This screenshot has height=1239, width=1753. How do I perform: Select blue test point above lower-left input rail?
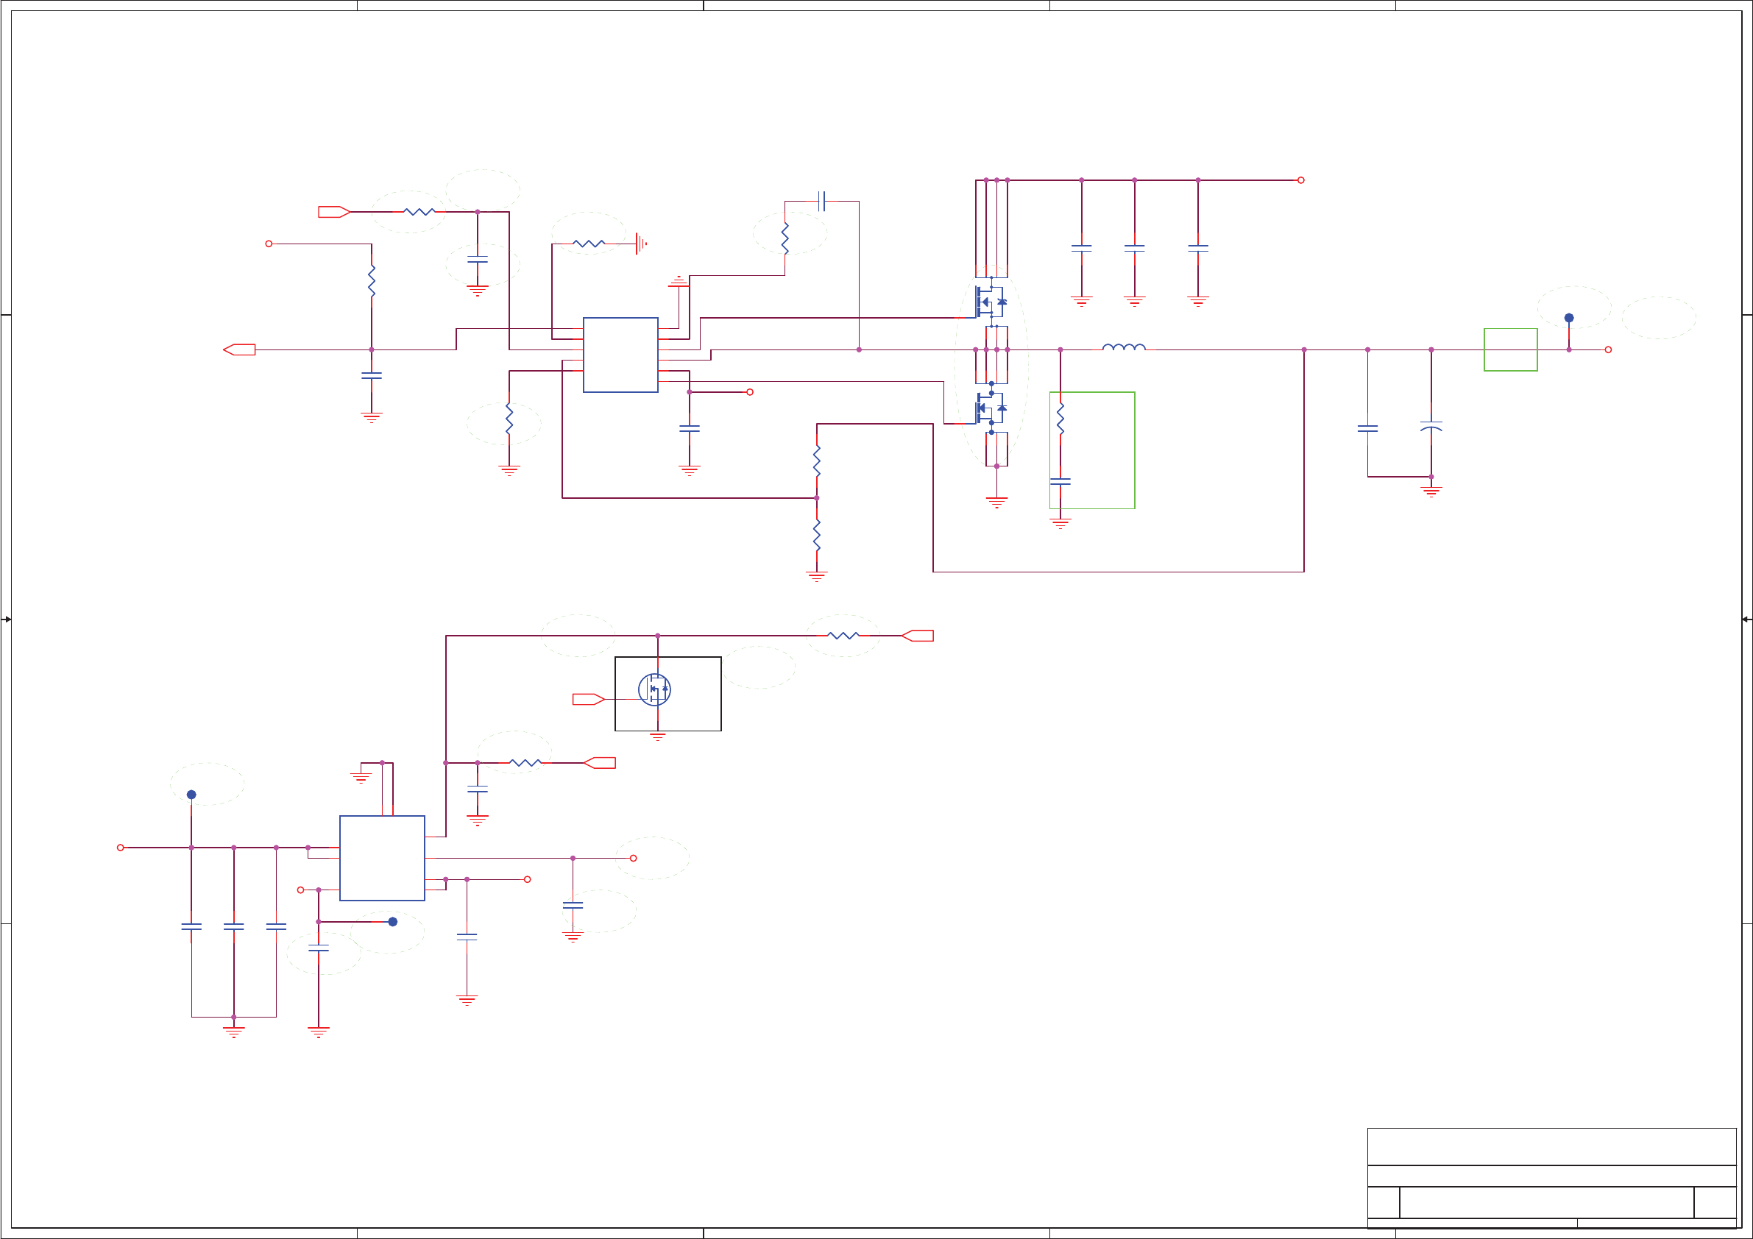(191, 795)
